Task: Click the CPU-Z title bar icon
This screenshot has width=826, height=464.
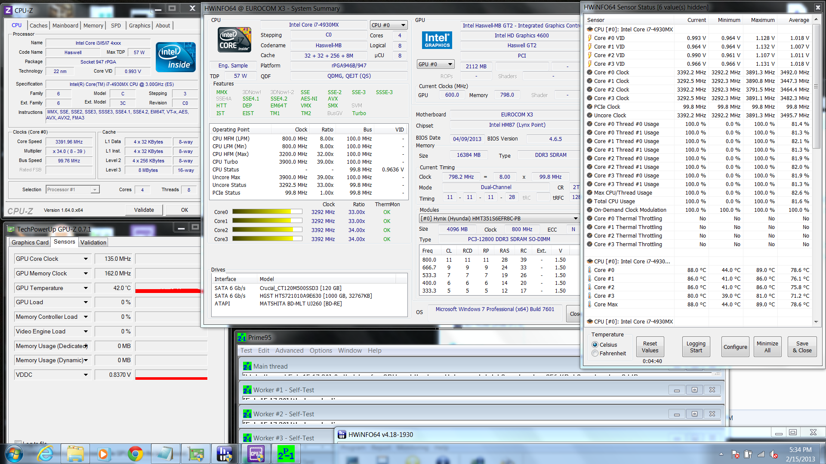Action: click(8, 10)
